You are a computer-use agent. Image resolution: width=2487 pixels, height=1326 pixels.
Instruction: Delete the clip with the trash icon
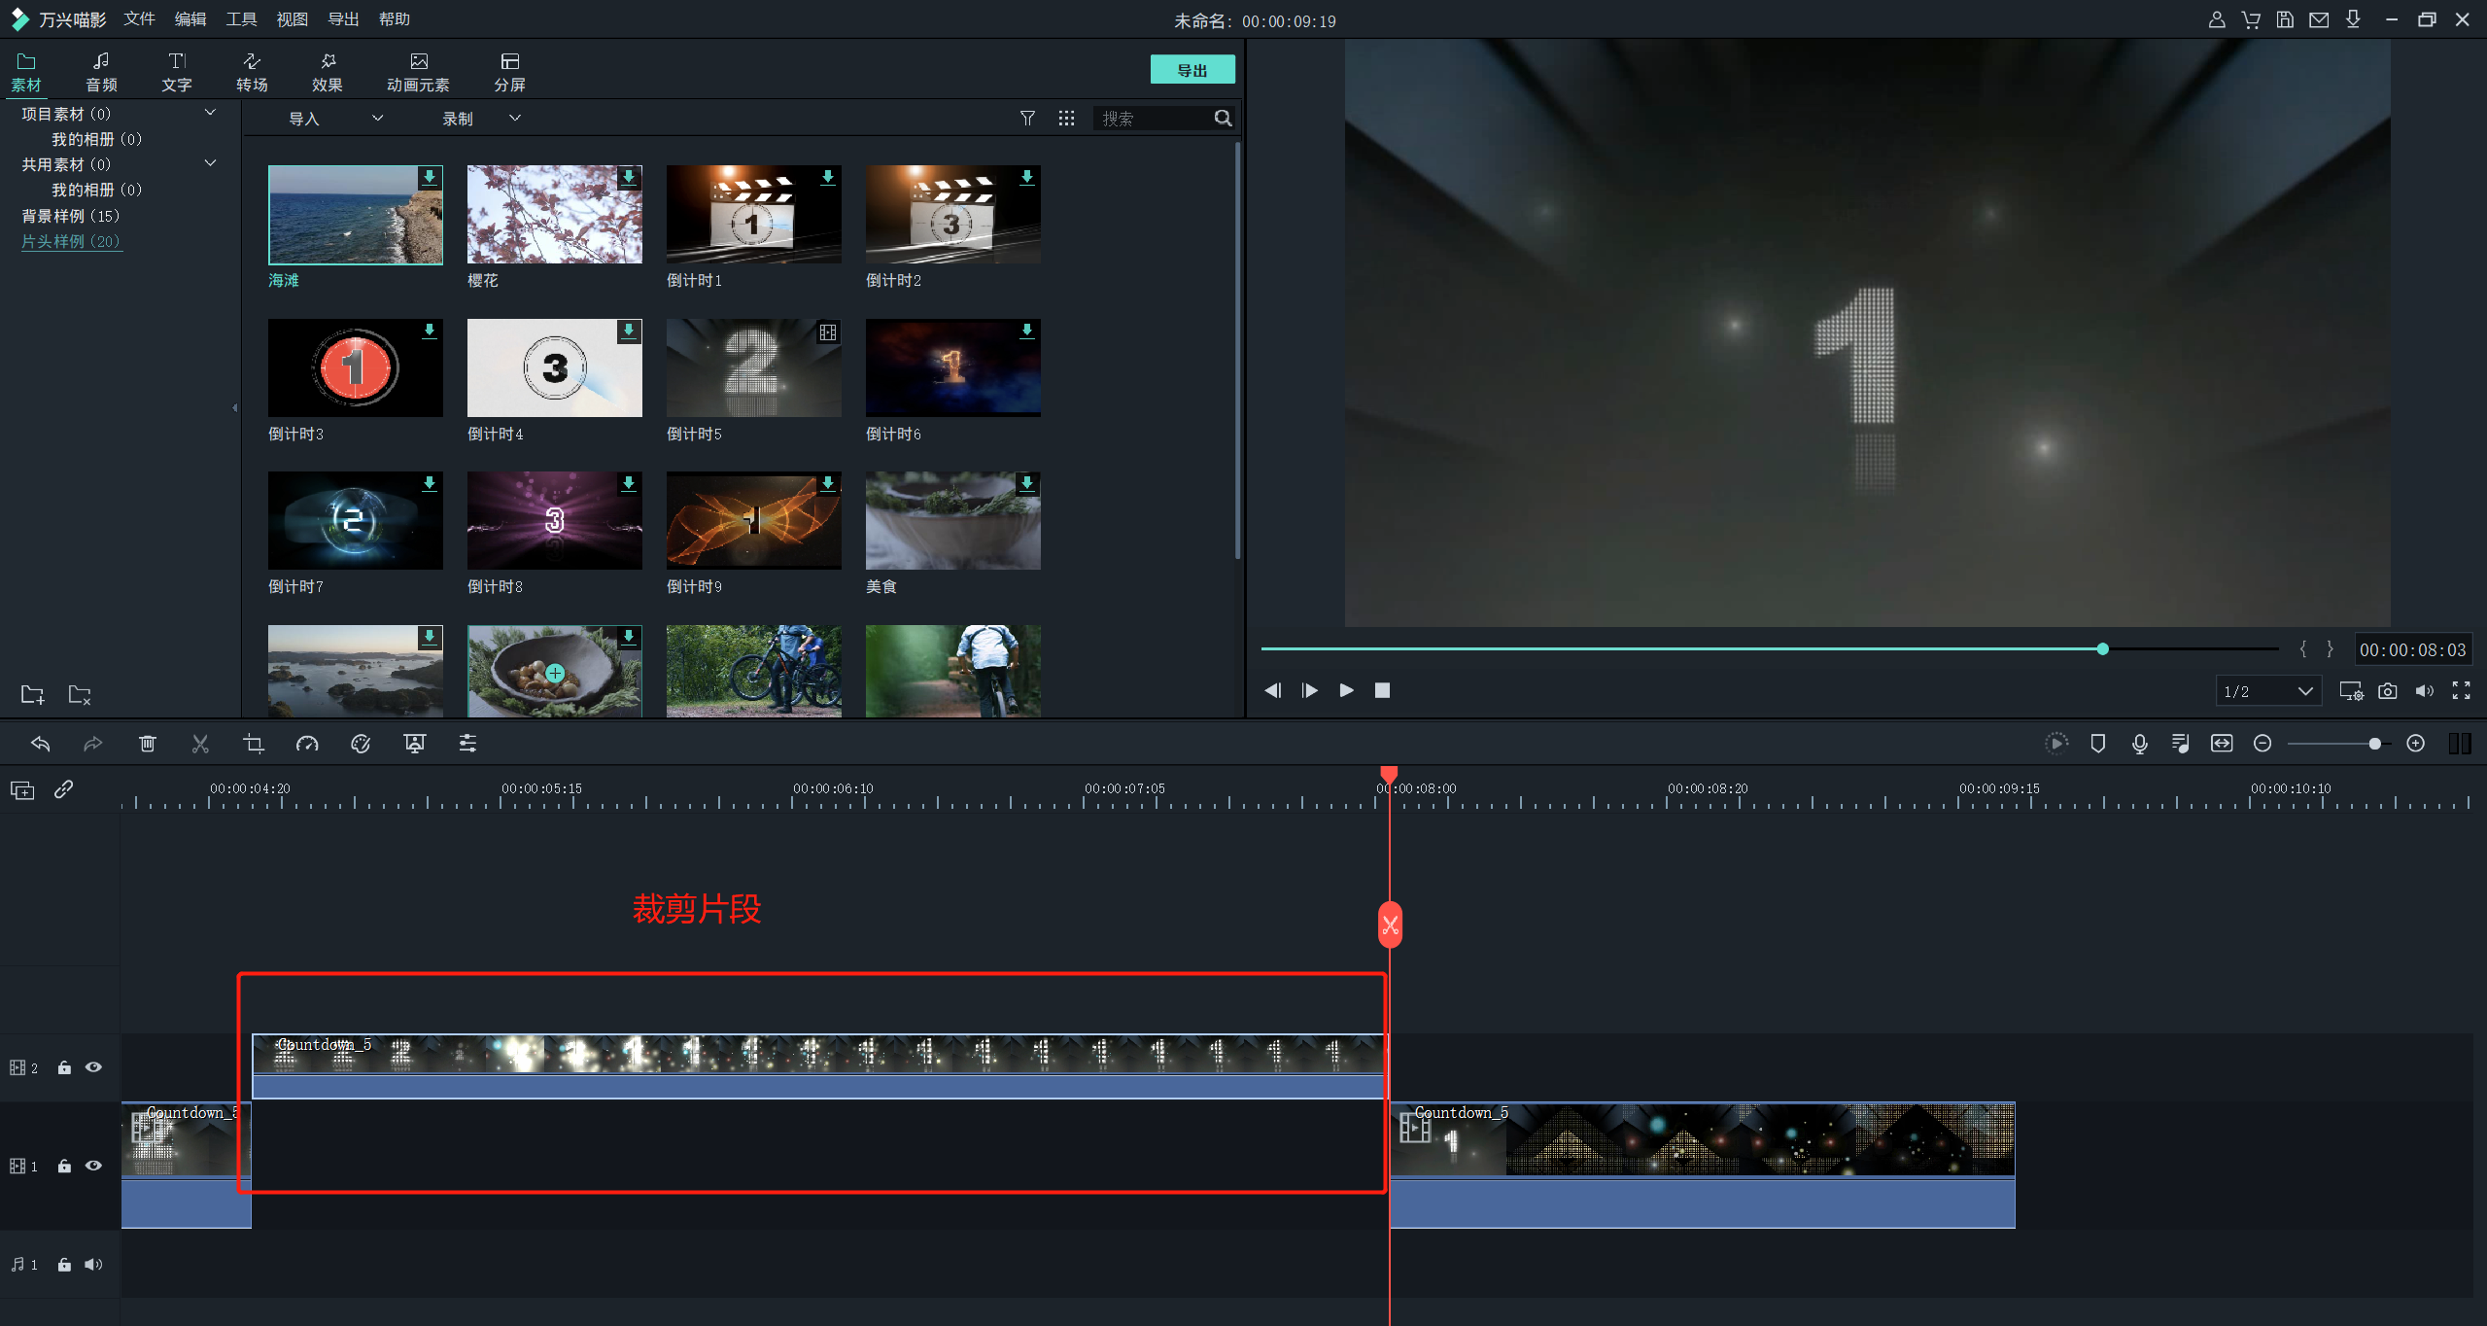point(148,744)
